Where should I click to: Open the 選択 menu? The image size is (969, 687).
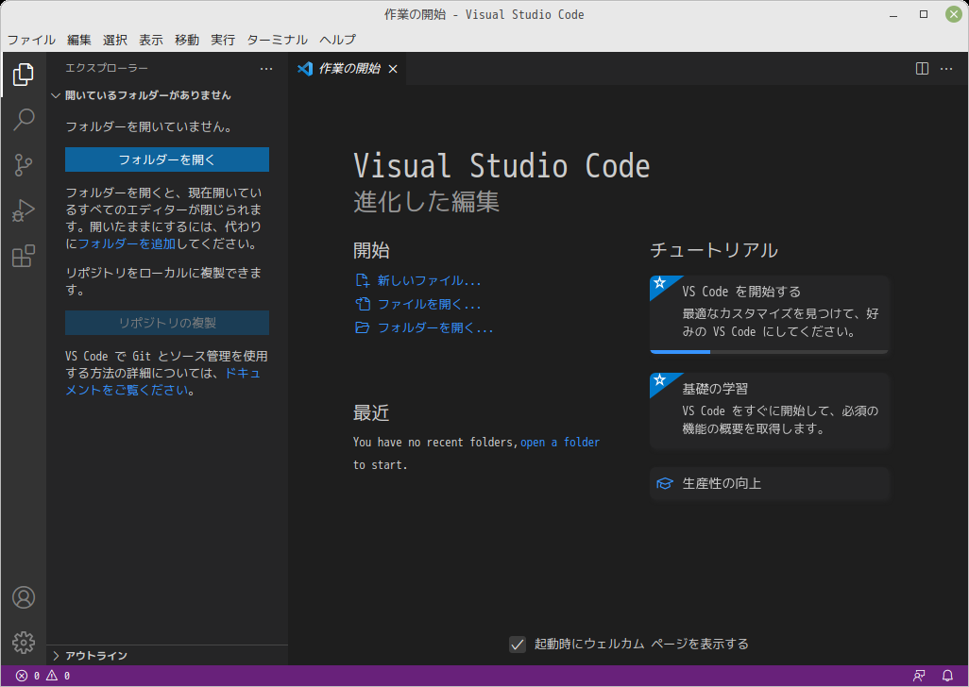tap(115, 41)
